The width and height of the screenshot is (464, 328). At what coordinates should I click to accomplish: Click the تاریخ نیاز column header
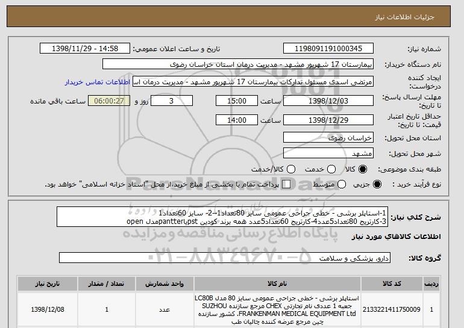(48, 283)
